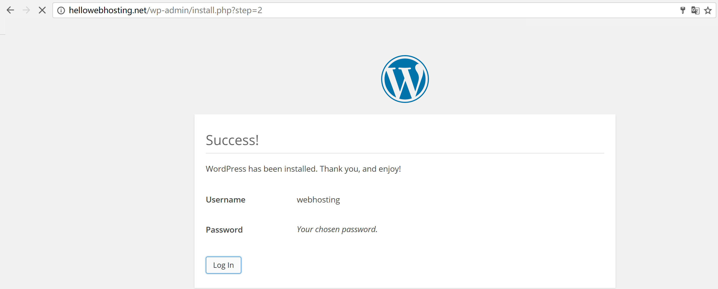Go back with the browser back arrow

click(x=10, y=10)
